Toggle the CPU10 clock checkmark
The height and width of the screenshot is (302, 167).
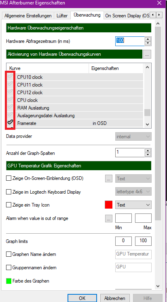[x=10, y=76]
